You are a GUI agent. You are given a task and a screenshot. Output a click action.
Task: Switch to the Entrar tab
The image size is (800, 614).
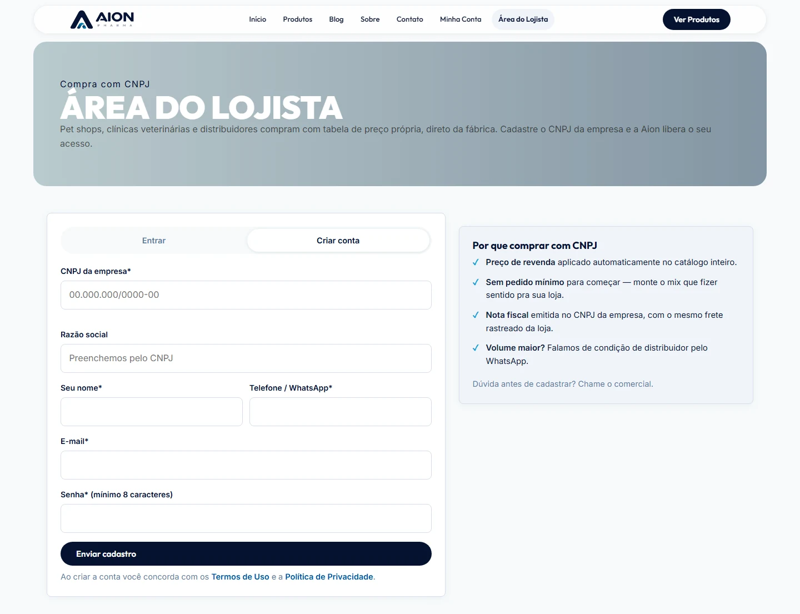coord(154,241)
